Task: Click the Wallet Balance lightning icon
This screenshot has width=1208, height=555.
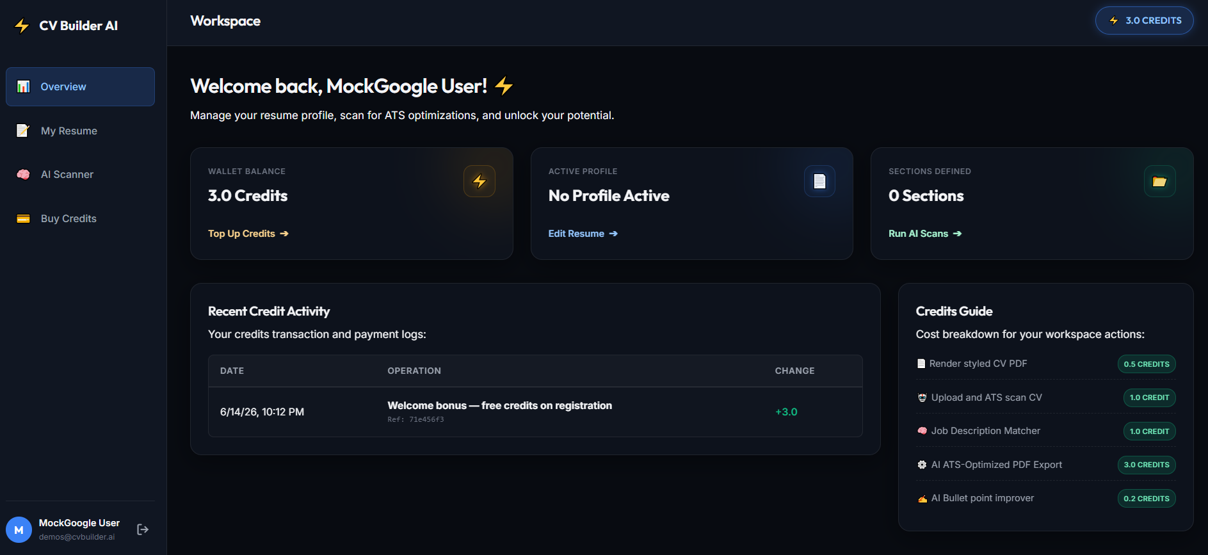Action: coord(479,181)
